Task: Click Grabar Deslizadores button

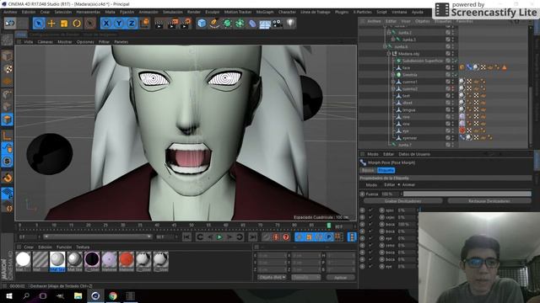Action: click(403, 201)
